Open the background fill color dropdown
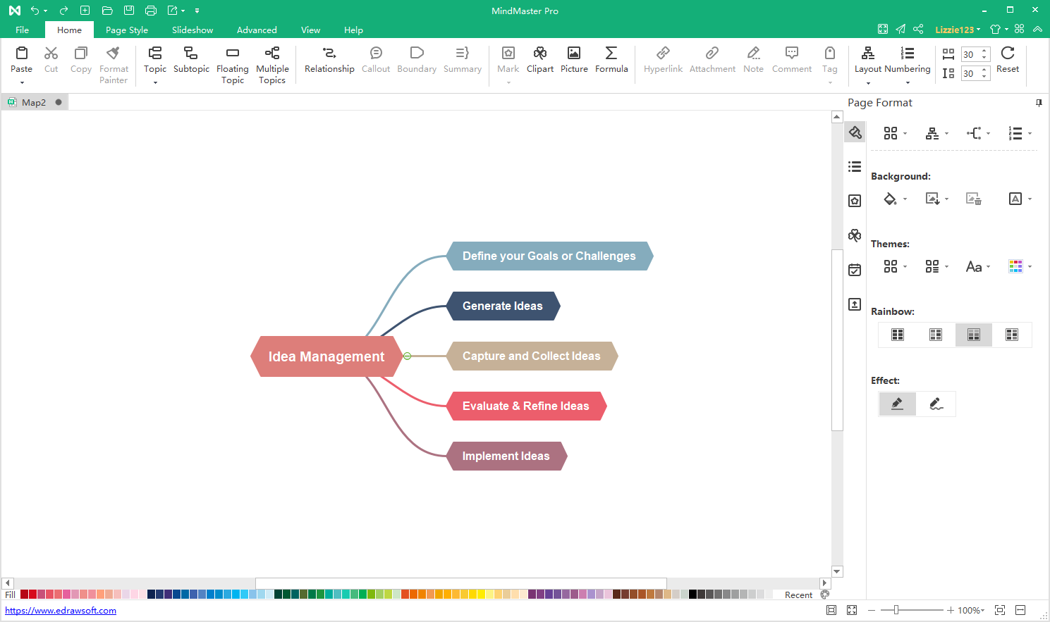The width and height of the screenshot is (1050, 622). tap(895, 199)
